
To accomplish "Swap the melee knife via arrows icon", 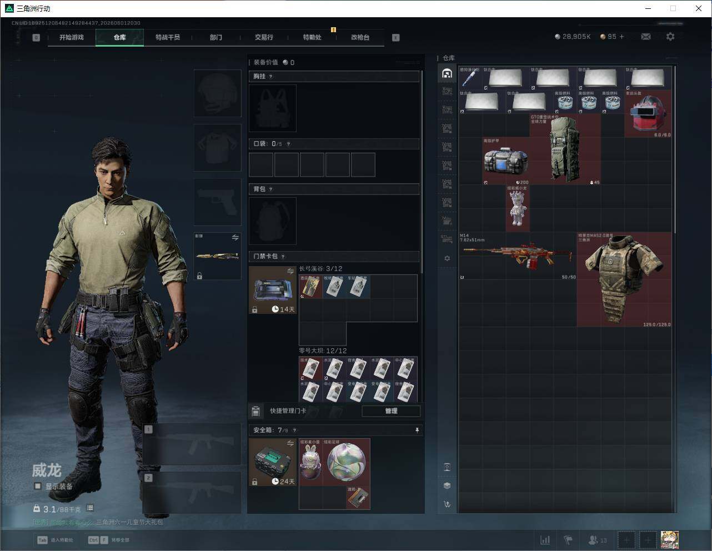I will (235, 237).
